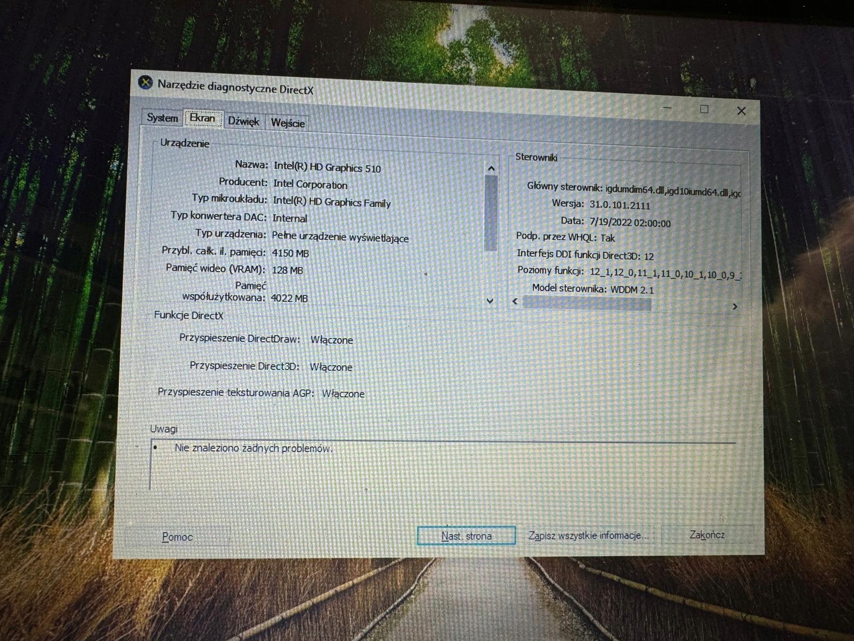The height and width of the screenshot is (641, 854).
Task: Click Intel(R) HD Graphics Family text
Action: point(331,202)
